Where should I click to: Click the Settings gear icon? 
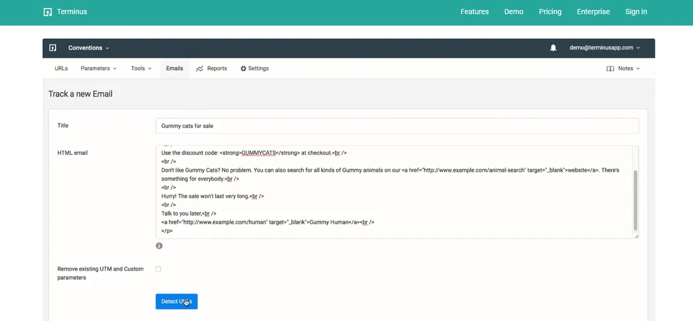[243, 69]
